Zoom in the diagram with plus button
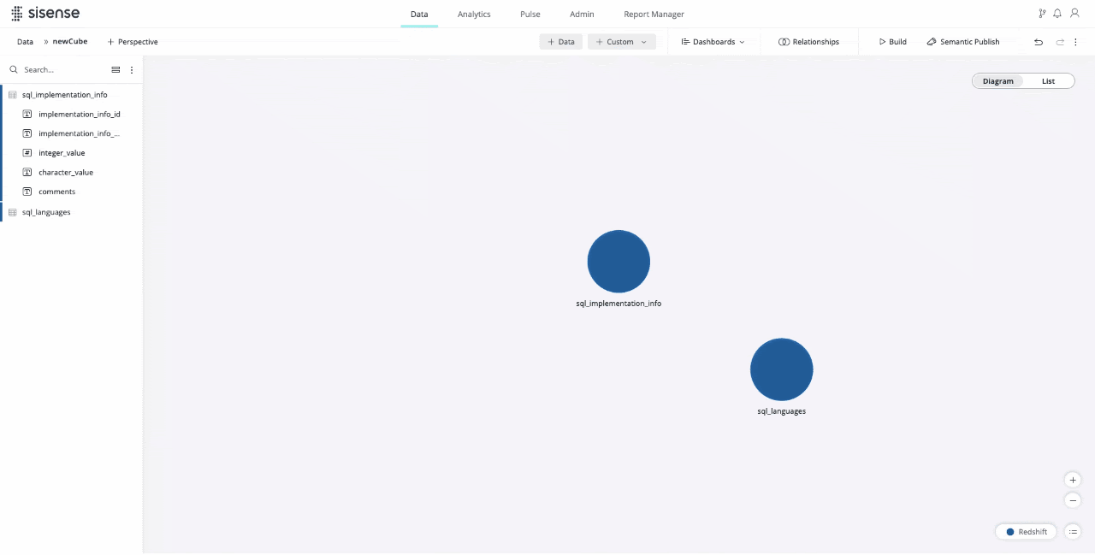This screenshot has height=555, width=1095. [x=1073, y=480]
